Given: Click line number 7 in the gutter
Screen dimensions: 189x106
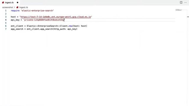Looking at the screenshot, I should pos(6,29).
